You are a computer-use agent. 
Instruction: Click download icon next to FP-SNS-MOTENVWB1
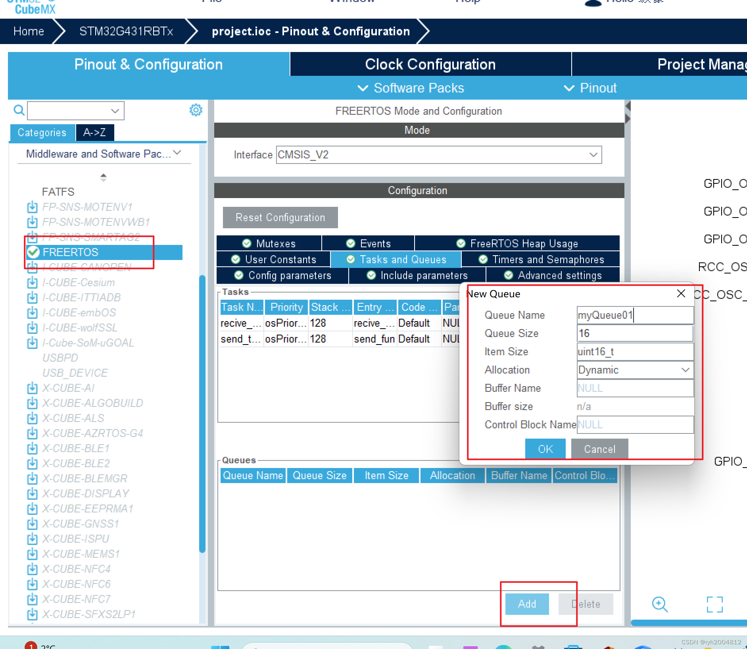click(x=32, y=222)
